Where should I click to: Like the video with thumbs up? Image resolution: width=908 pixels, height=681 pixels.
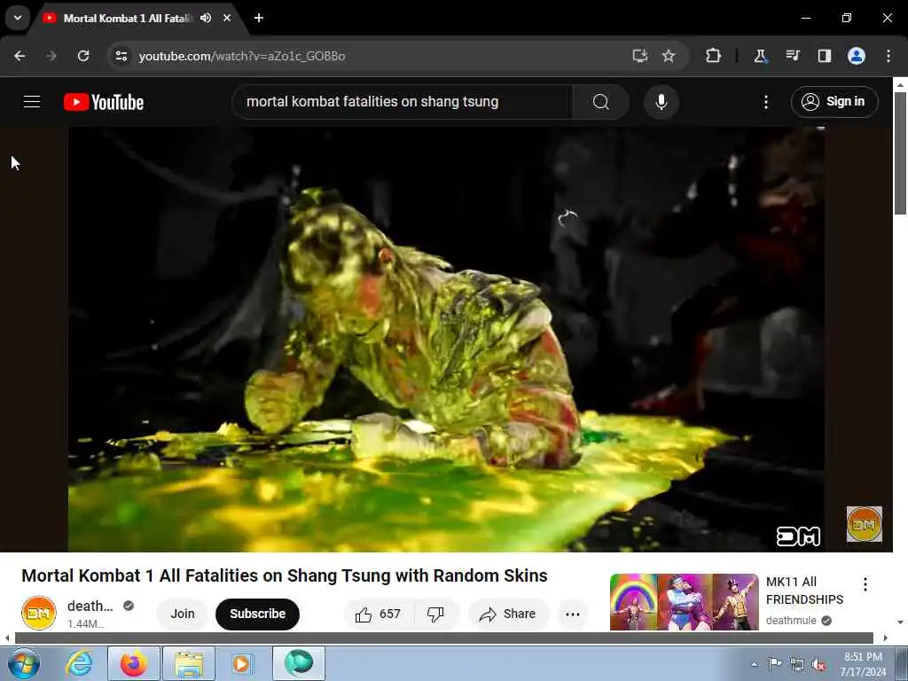click(379, 614)
